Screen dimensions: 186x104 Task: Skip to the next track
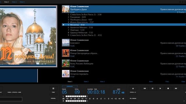click(176, 88)
